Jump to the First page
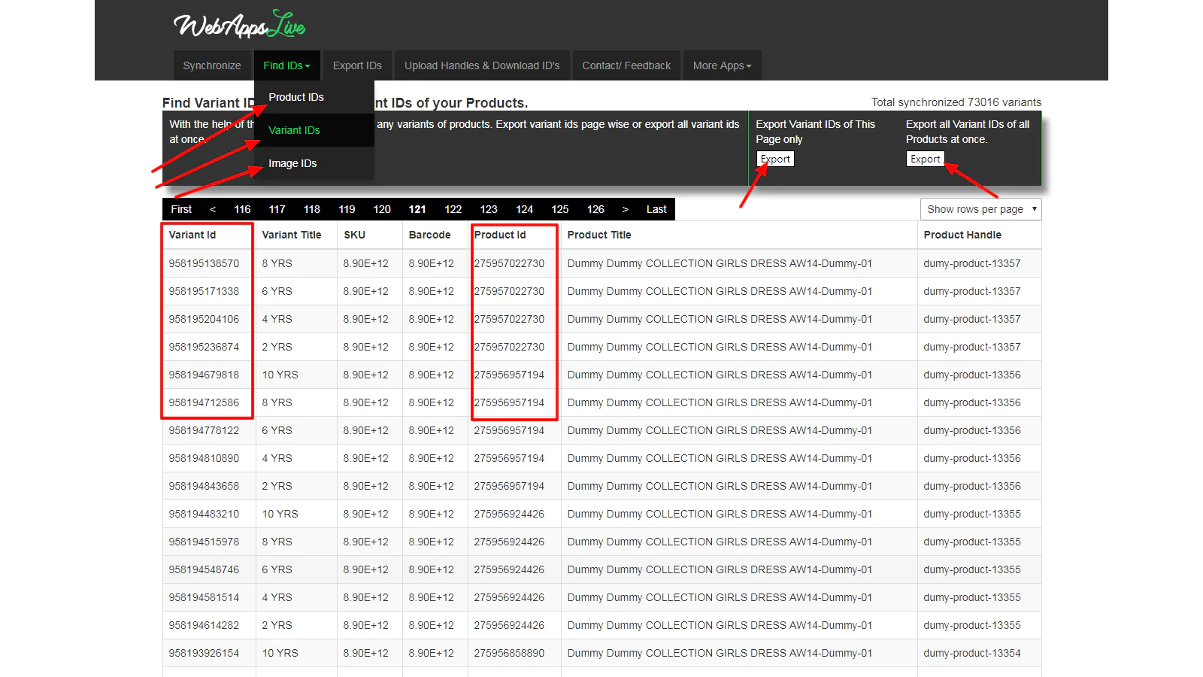This screenshot has height=677, width=1203. pos(181,209)
